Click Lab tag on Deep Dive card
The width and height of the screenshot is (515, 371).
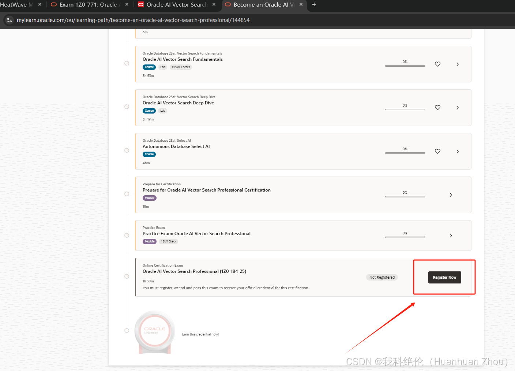(x=162, y=111)
